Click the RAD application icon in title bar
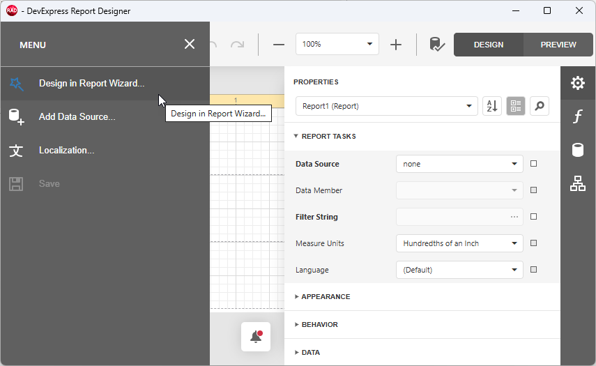The image size is (596, 366). click(12, 10)
